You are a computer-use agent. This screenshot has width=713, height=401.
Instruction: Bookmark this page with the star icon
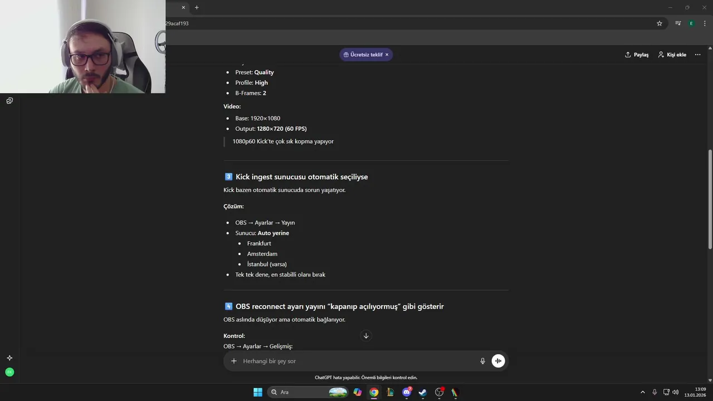[660, 23]
